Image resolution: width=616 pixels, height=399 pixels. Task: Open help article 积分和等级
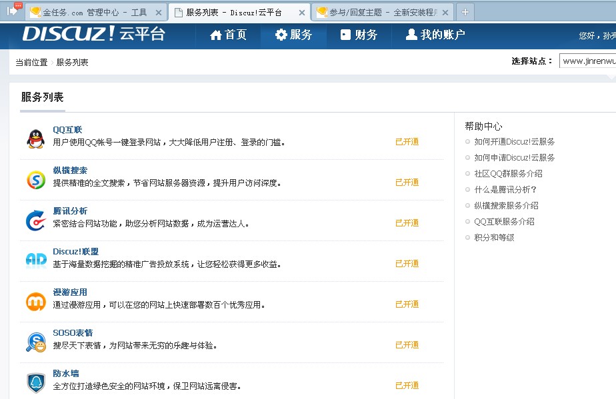coord(494,238)
